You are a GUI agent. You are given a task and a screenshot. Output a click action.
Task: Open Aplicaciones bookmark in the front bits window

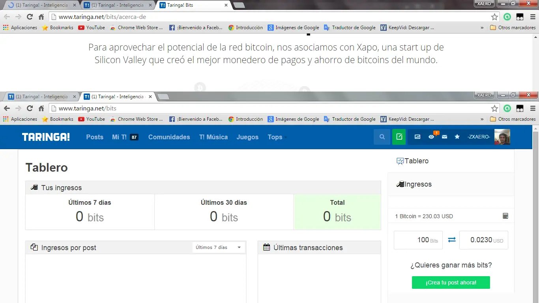[20, 119]
